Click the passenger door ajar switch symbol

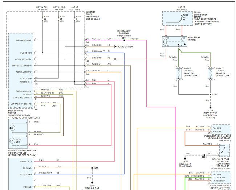[x=224, y=149]
